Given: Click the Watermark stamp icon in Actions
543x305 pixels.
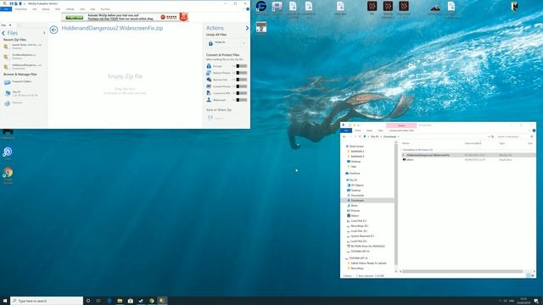Looking at the screenshot, I should pos(209,100).
